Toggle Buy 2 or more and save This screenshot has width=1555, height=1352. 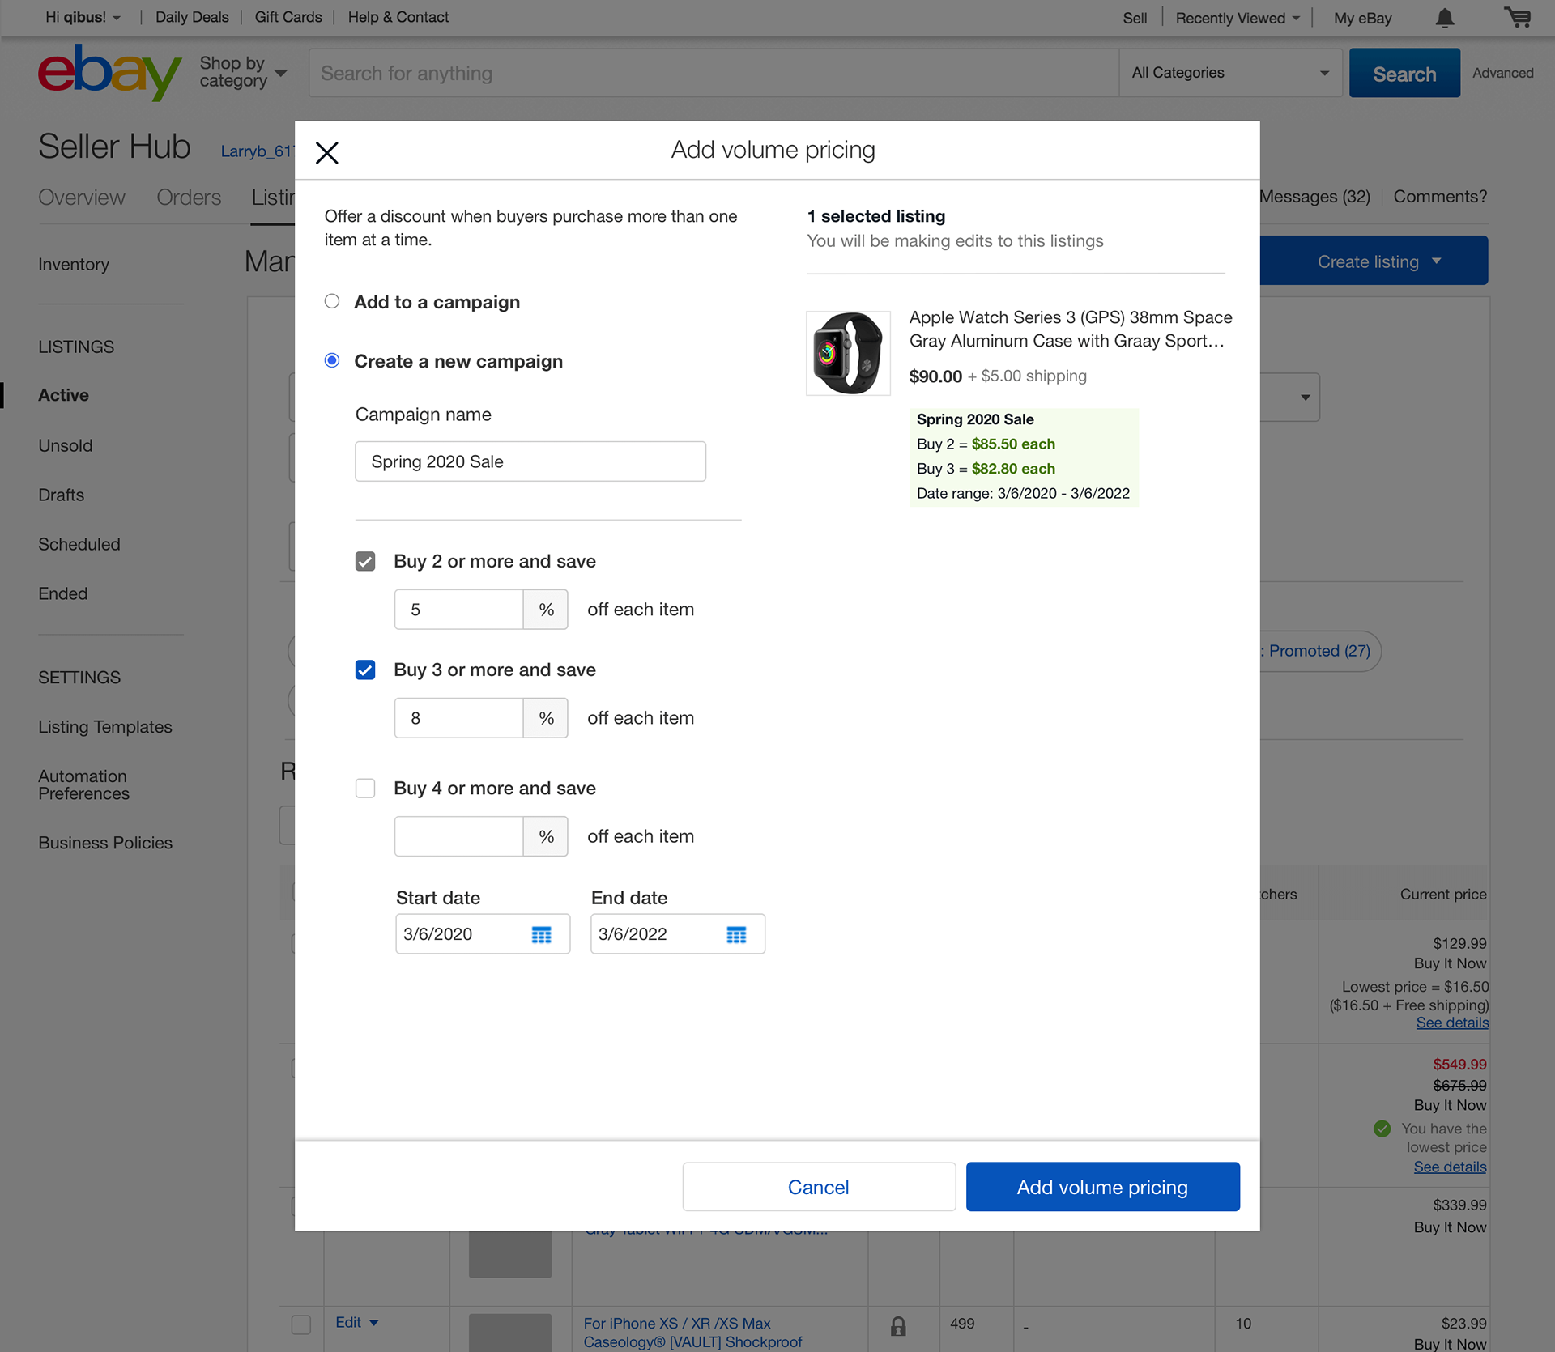365,561
